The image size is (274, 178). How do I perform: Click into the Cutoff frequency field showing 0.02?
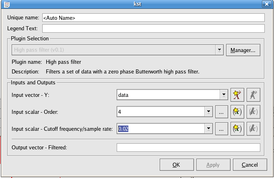[x=161, y=129]
